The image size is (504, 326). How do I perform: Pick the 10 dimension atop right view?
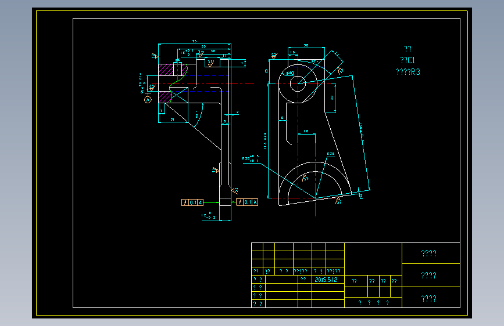coord(292,52)
